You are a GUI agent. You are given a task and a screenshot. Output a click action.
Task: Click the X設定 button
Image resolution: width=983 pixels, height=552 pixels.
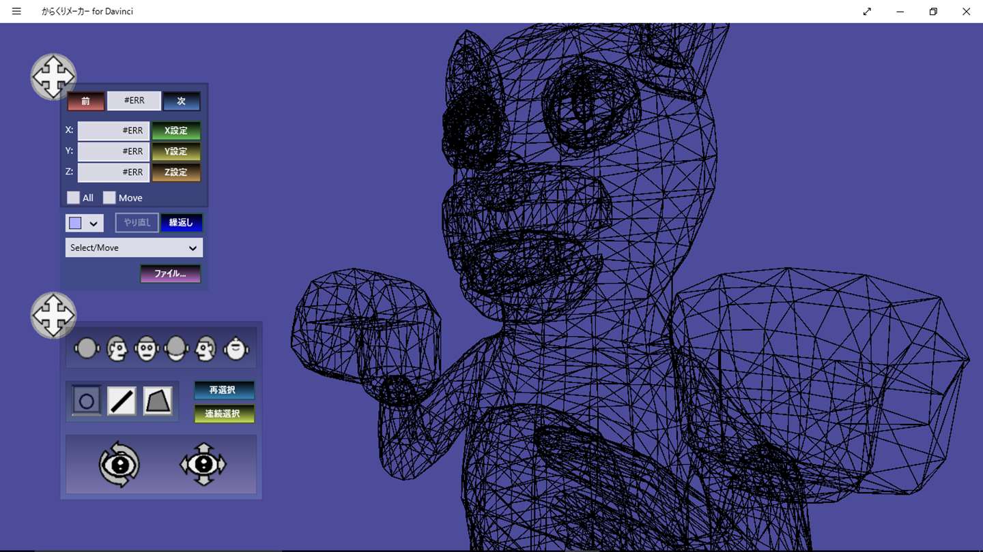coord(176,131)
